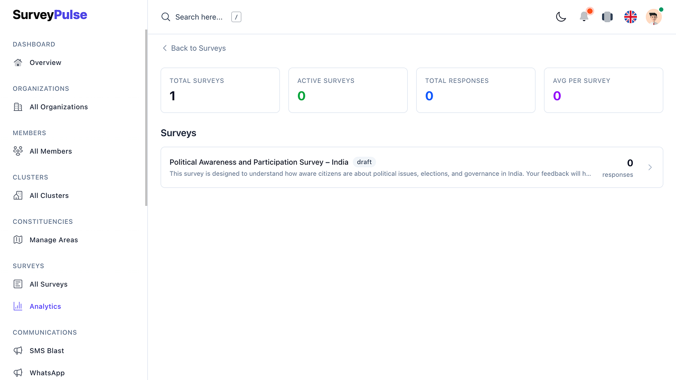This screenshot has height=380, width=676.
Task: Click the SurveyPulse logo
Action: tap(50, 15)
